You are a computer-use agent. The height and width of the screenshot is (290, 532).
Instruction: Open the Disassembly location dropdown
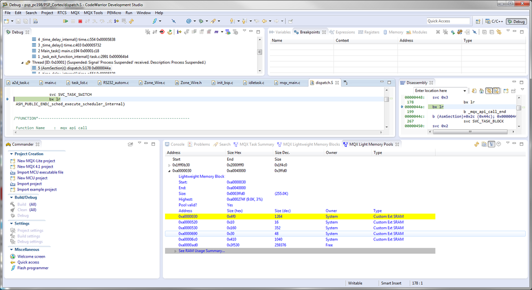coord(464,91)
